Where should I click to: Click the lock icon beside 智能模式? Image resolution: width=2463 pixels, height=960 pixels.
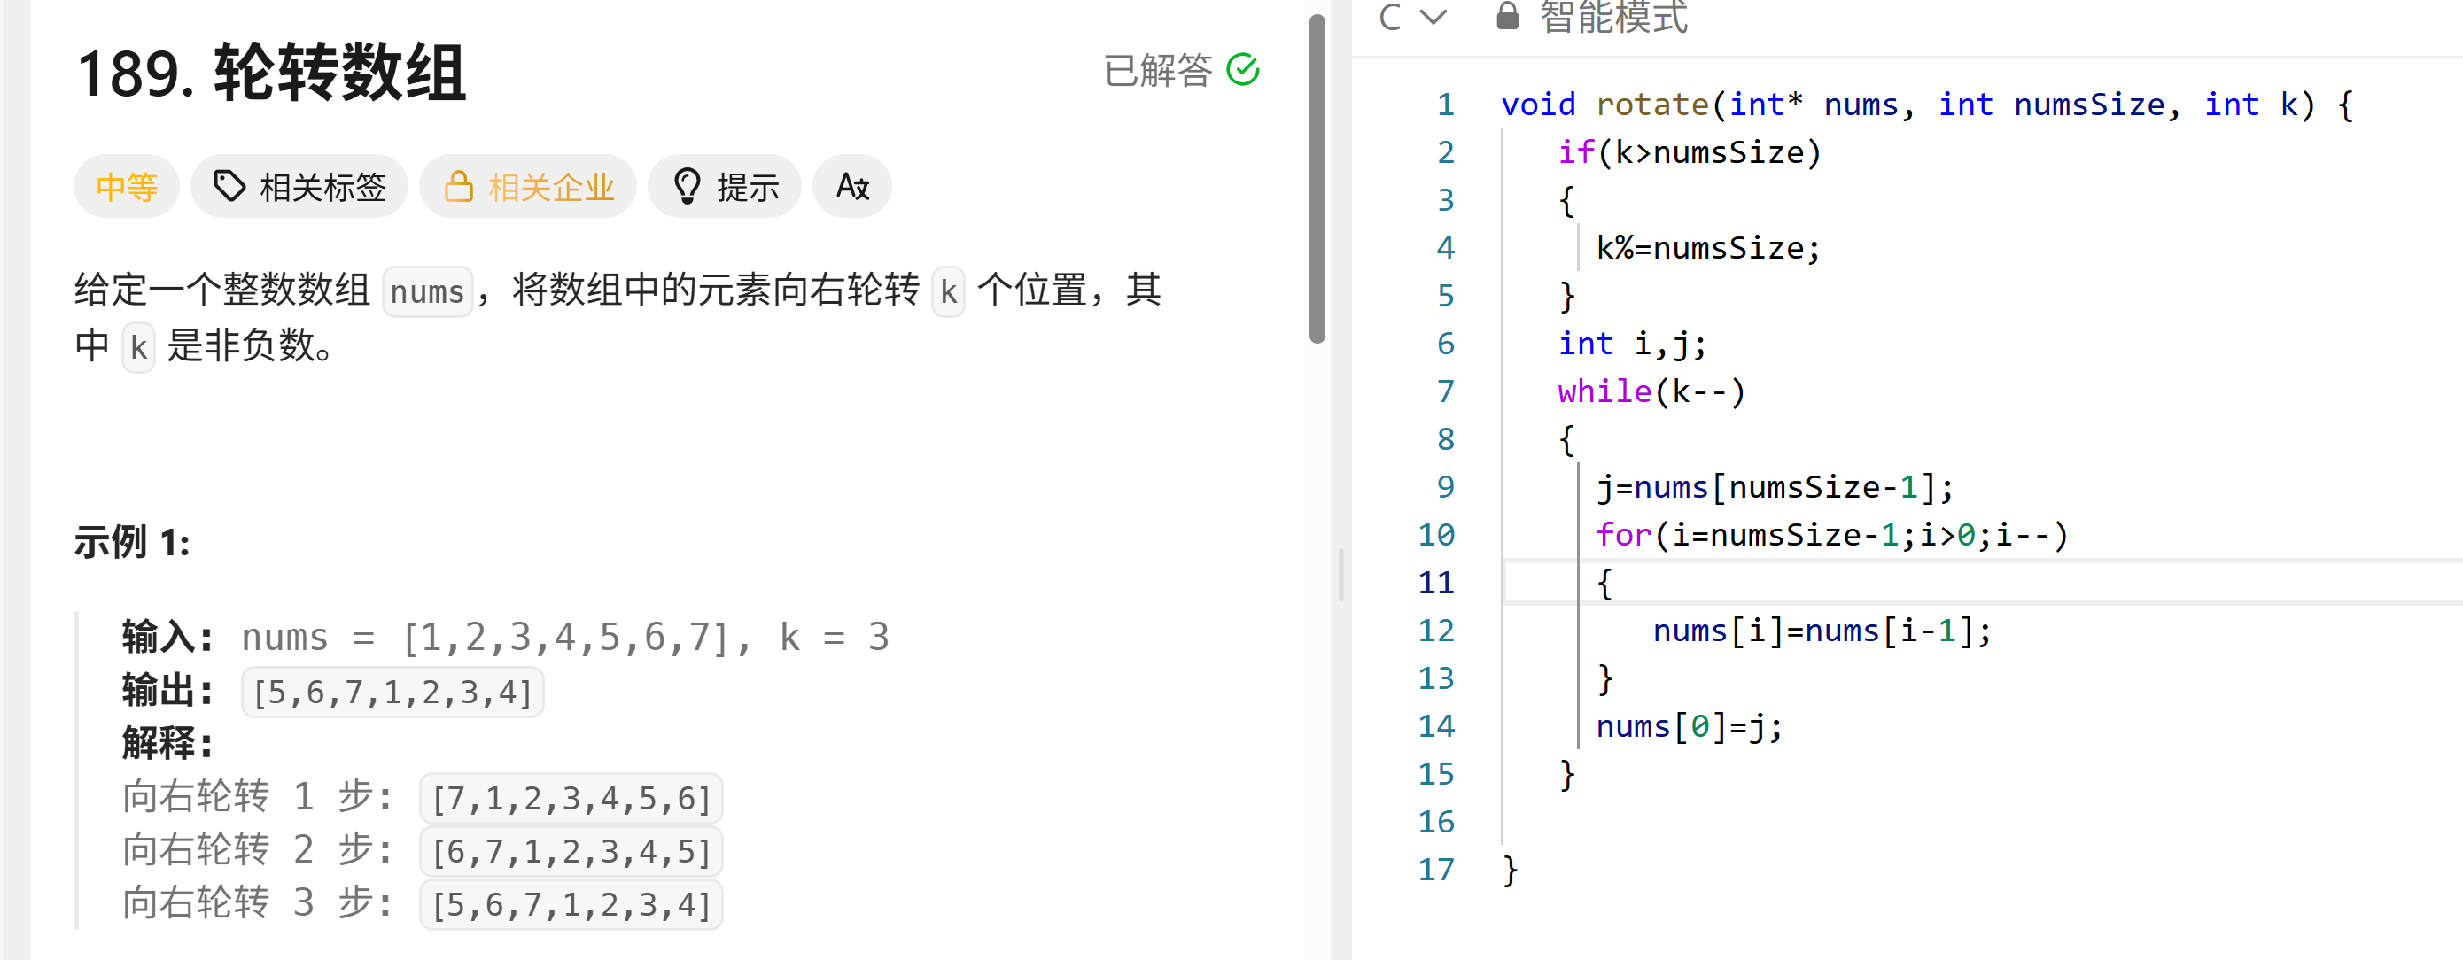tap(1507, 16)
